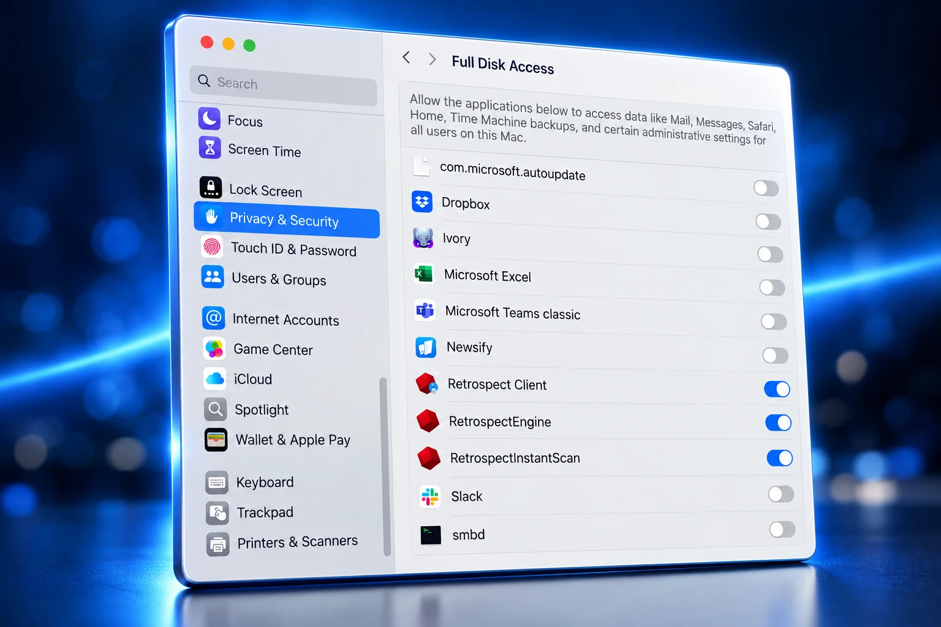Click the RetrospectInstantScan name text
941x627 pixels.
515,458
